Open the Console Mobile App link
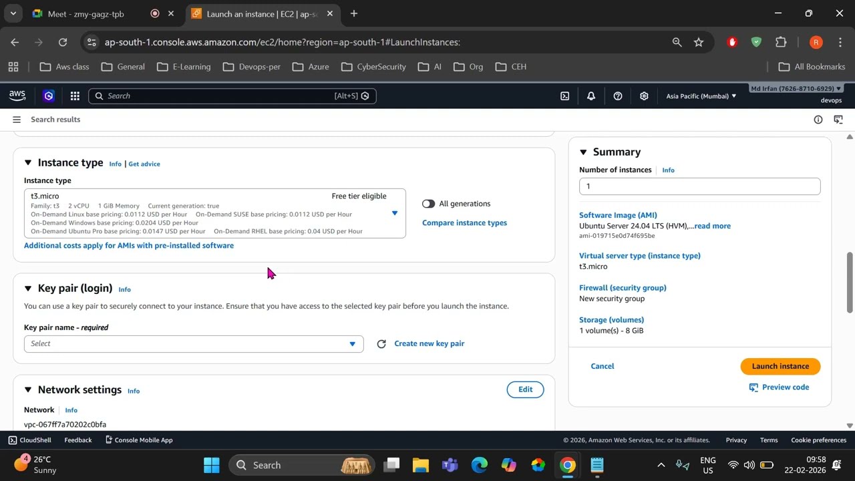Viewport: 855px width, 481px height. point(139,440)
